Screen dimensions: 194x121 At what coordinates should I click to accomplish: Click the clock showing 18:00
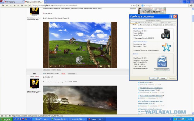click(x=190, y=119)
